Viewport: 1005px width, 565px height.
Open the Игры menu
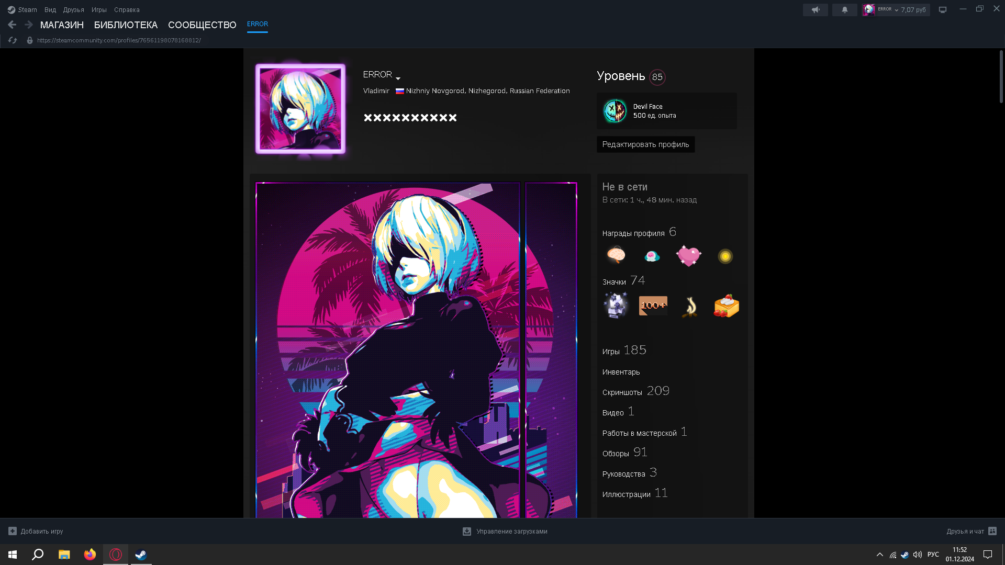coord(99,10)
